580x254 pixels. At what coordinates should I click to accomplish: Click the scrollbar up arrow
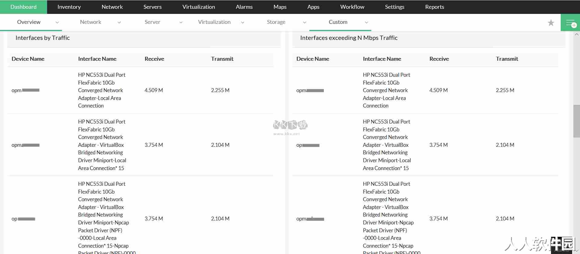click(x=577, y=34)
